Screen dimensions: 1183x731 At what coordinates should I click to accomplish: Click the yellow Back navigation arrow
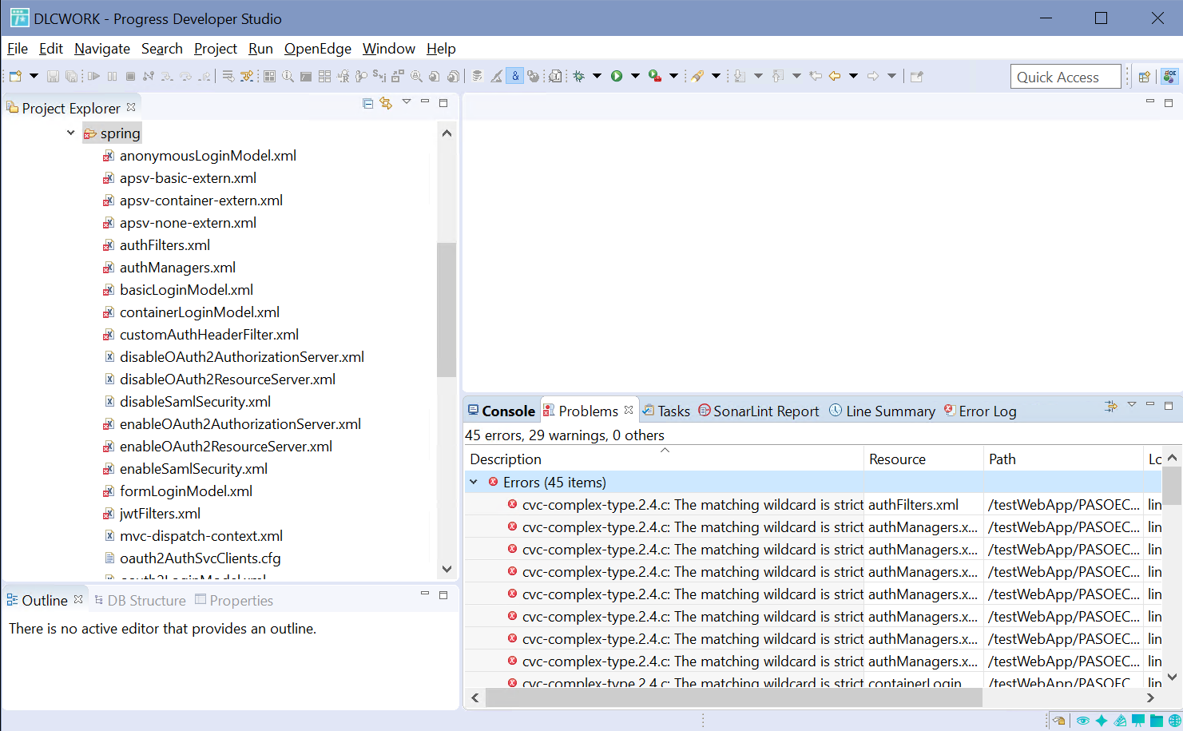pyautogui.click(x=835, y=77)
